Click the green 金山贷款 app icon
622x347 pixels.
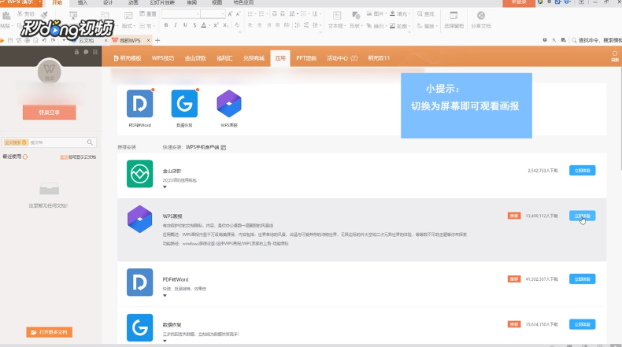click(139, 174)
